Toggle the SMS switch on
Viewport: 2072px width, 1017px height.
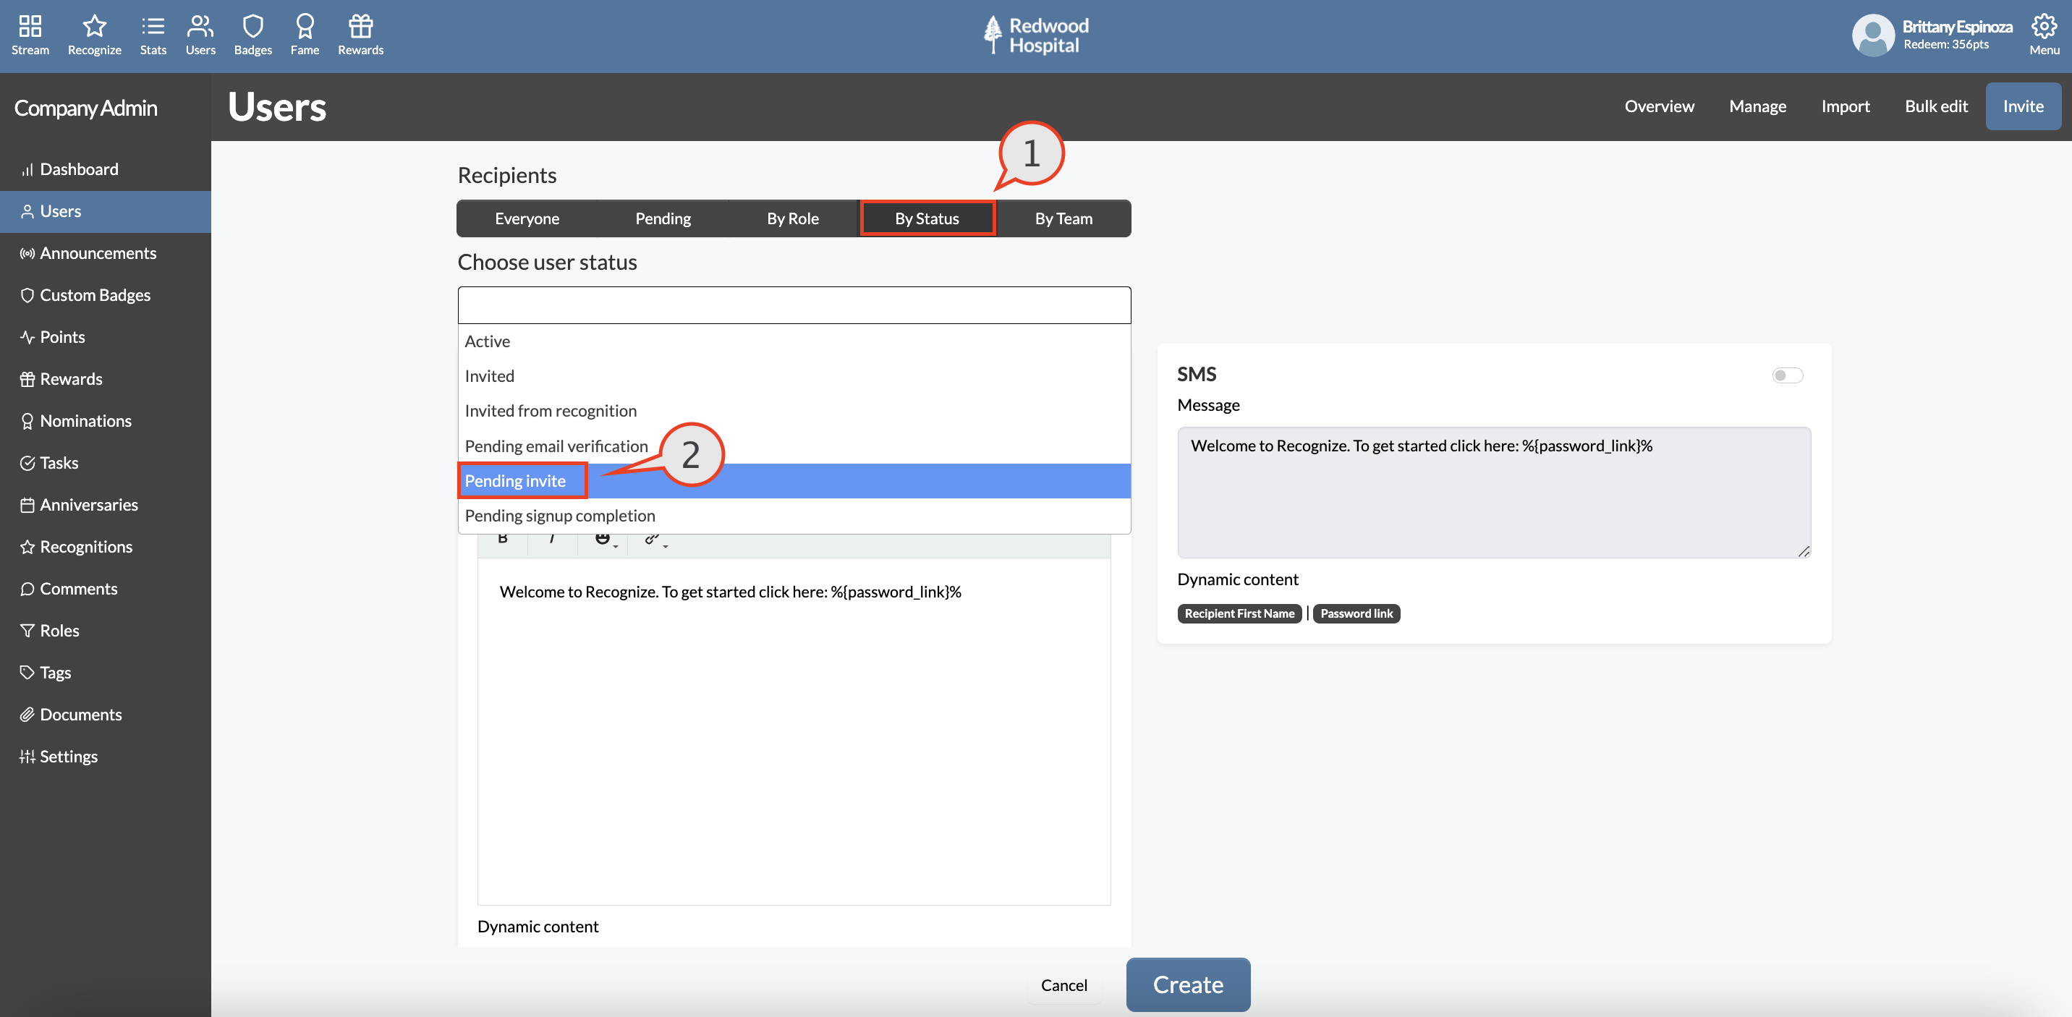(x=1787, y=375)
